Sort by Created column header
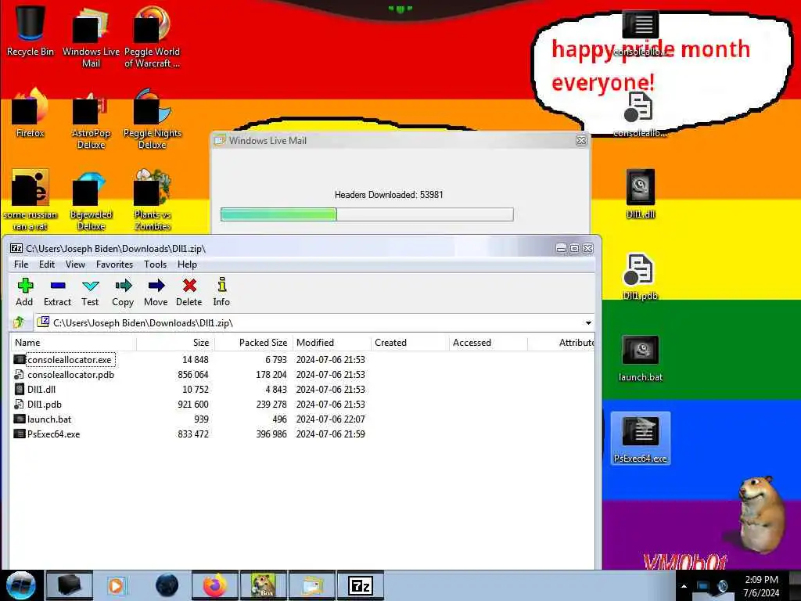Image resolution: width=801 pixels, height=601 pixels. pyautogui.click(x=410, y=343)
